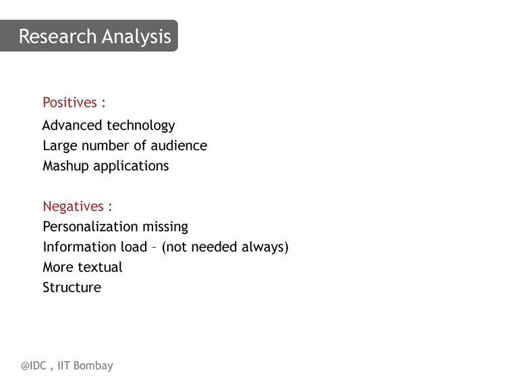Select the red Positives heading
Image resolution: width=506 pixels, height=380 pixels.
pos(74,103)
